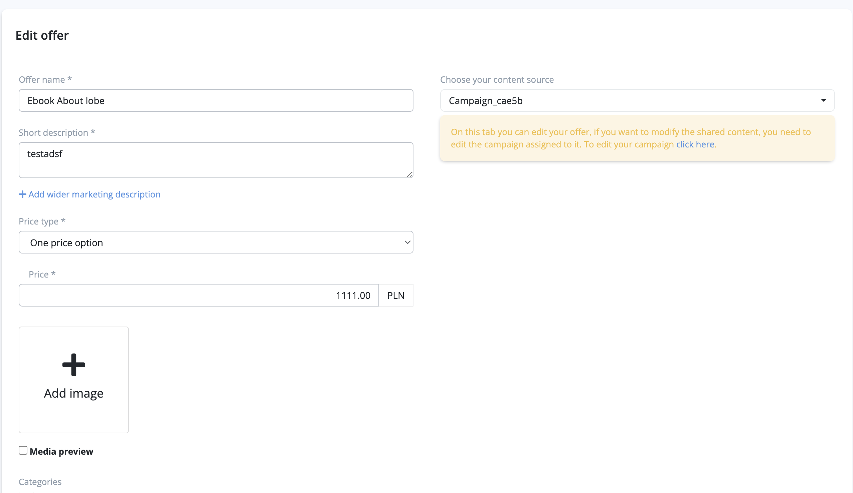This screenshot has height=493, width=853.
Task: Click the Short description resize handle
Action: 409,174
